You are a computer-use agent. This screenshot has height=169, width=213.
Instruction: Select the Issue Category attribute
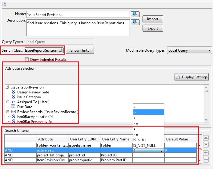coord(29,97)
